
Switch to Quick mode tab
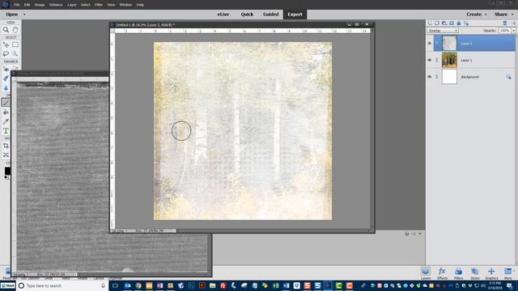click(x=247, y=15)
